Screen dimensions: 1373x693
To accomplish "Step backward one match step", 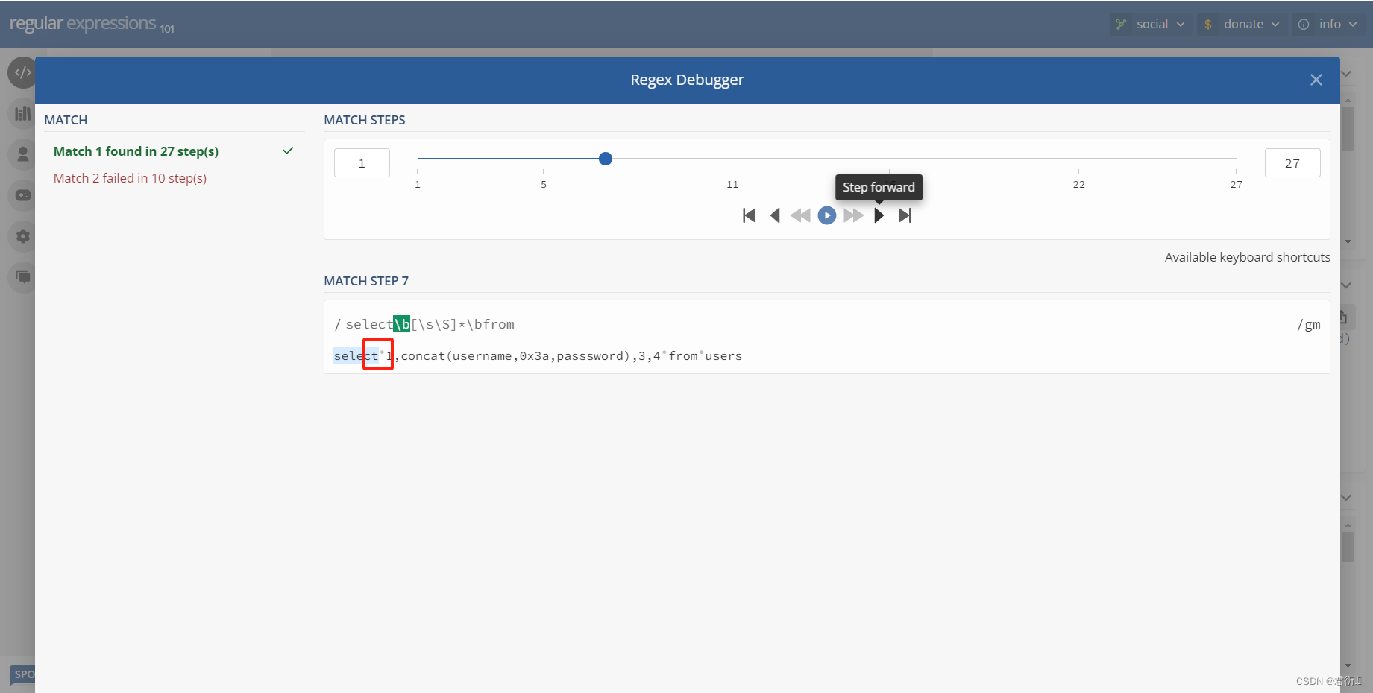I will click(775, 215).
